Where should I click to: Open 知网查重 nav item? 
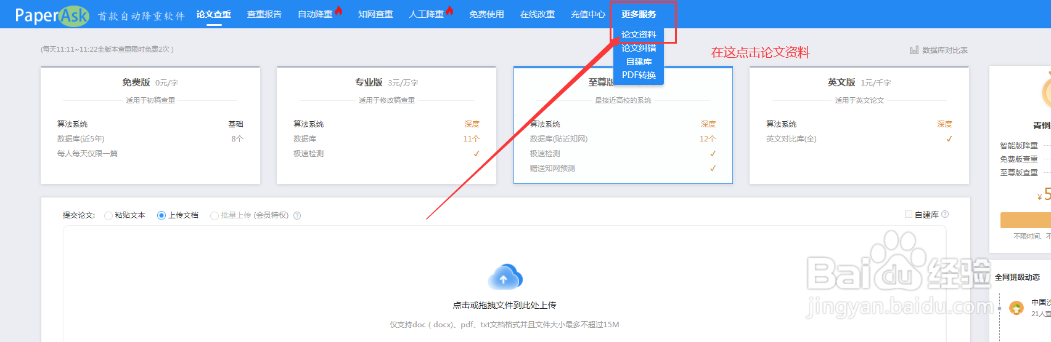tap(375, 14)
